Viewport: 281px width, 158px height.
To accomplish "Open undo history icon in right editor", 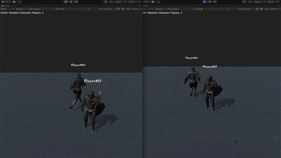I will tap(244, 2).
